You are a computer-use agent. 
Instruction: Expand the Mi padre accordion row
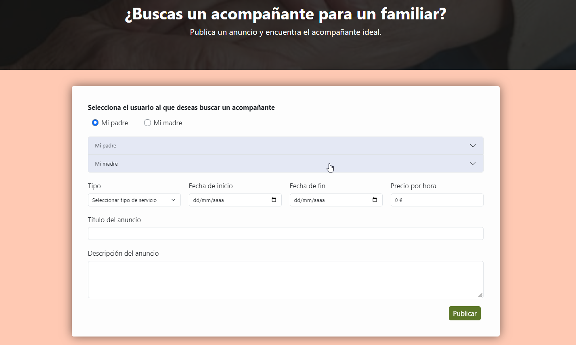click(285, 146)
